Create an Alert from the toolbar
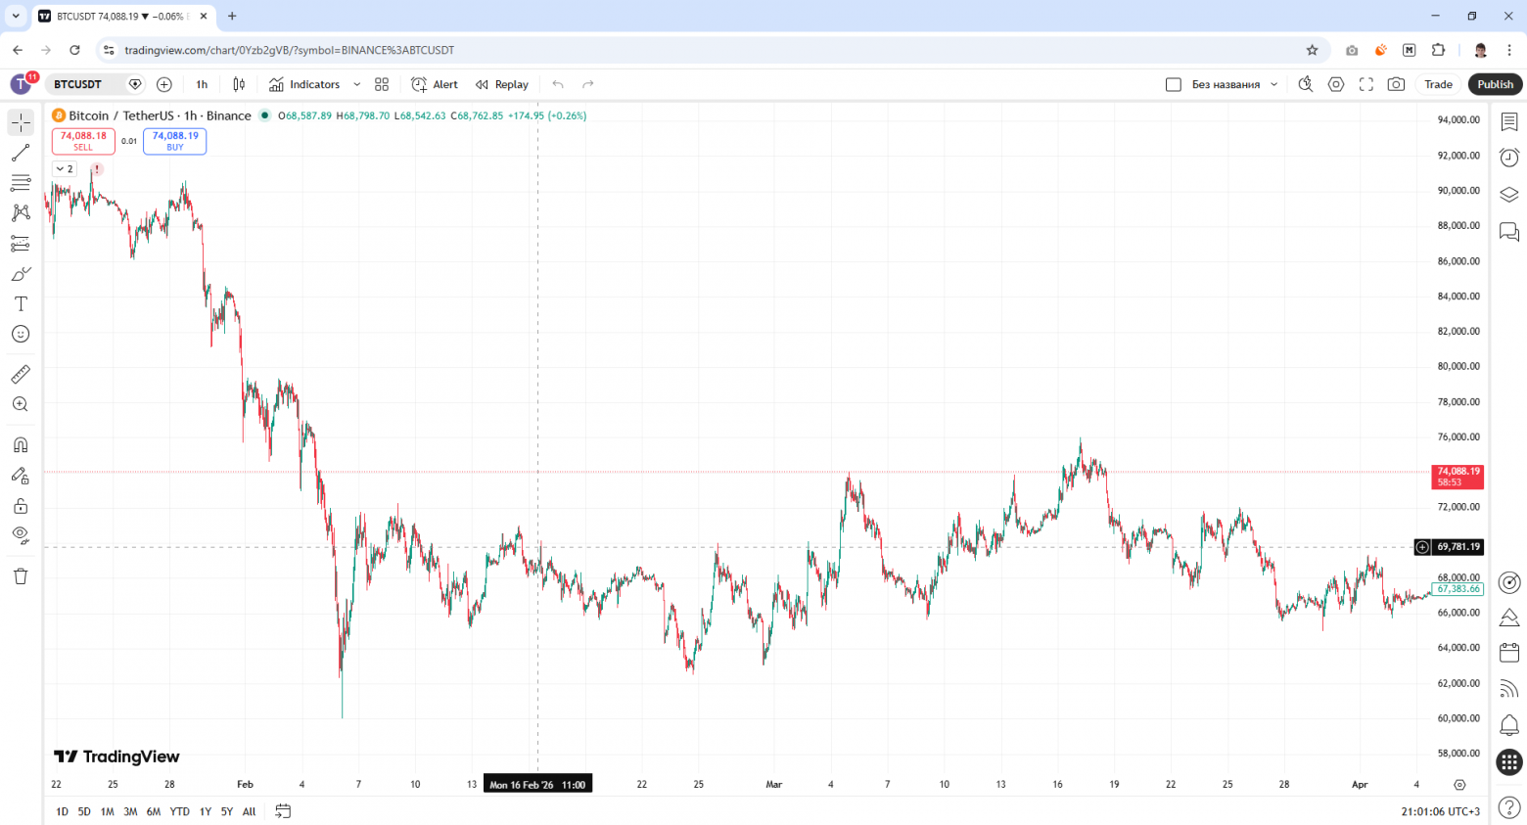Image resolution: width=1527 pixels, height=825 pixels. click(435, 84)
